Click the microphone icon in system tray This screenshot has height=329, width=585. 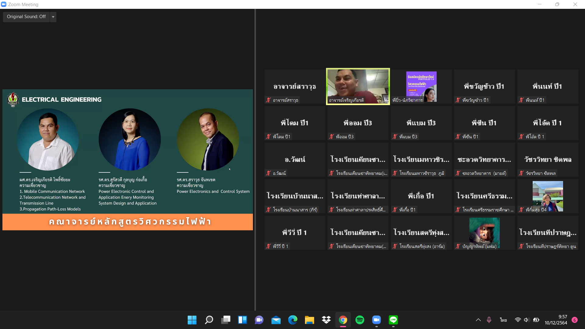[x=489, y=320]
